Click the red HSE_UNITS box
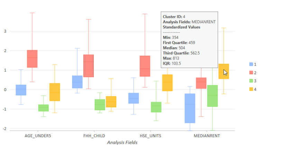The height and width of the screenshot is (145, 282). coord(145,66)
